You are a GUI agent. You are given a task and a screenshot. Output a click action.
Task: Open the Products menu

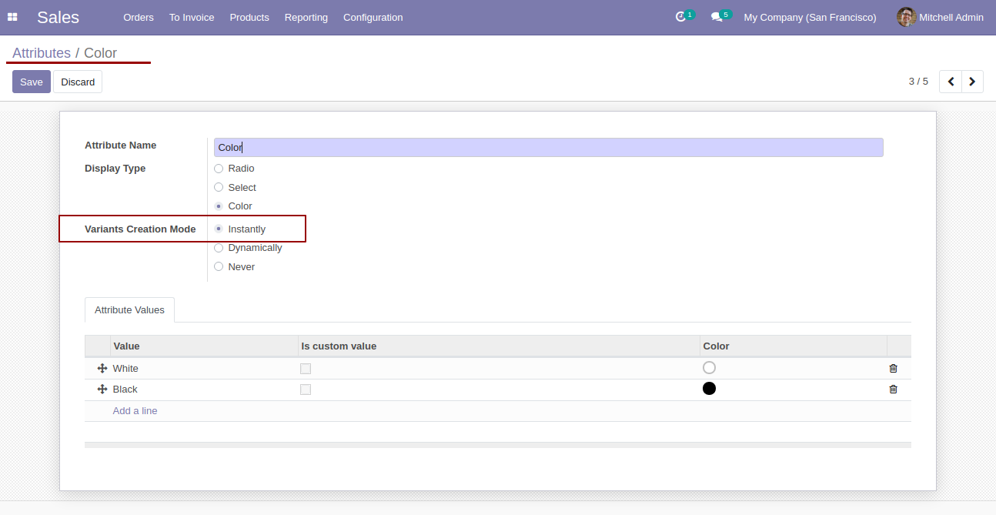pyautogui.click(x=249, y=17)
